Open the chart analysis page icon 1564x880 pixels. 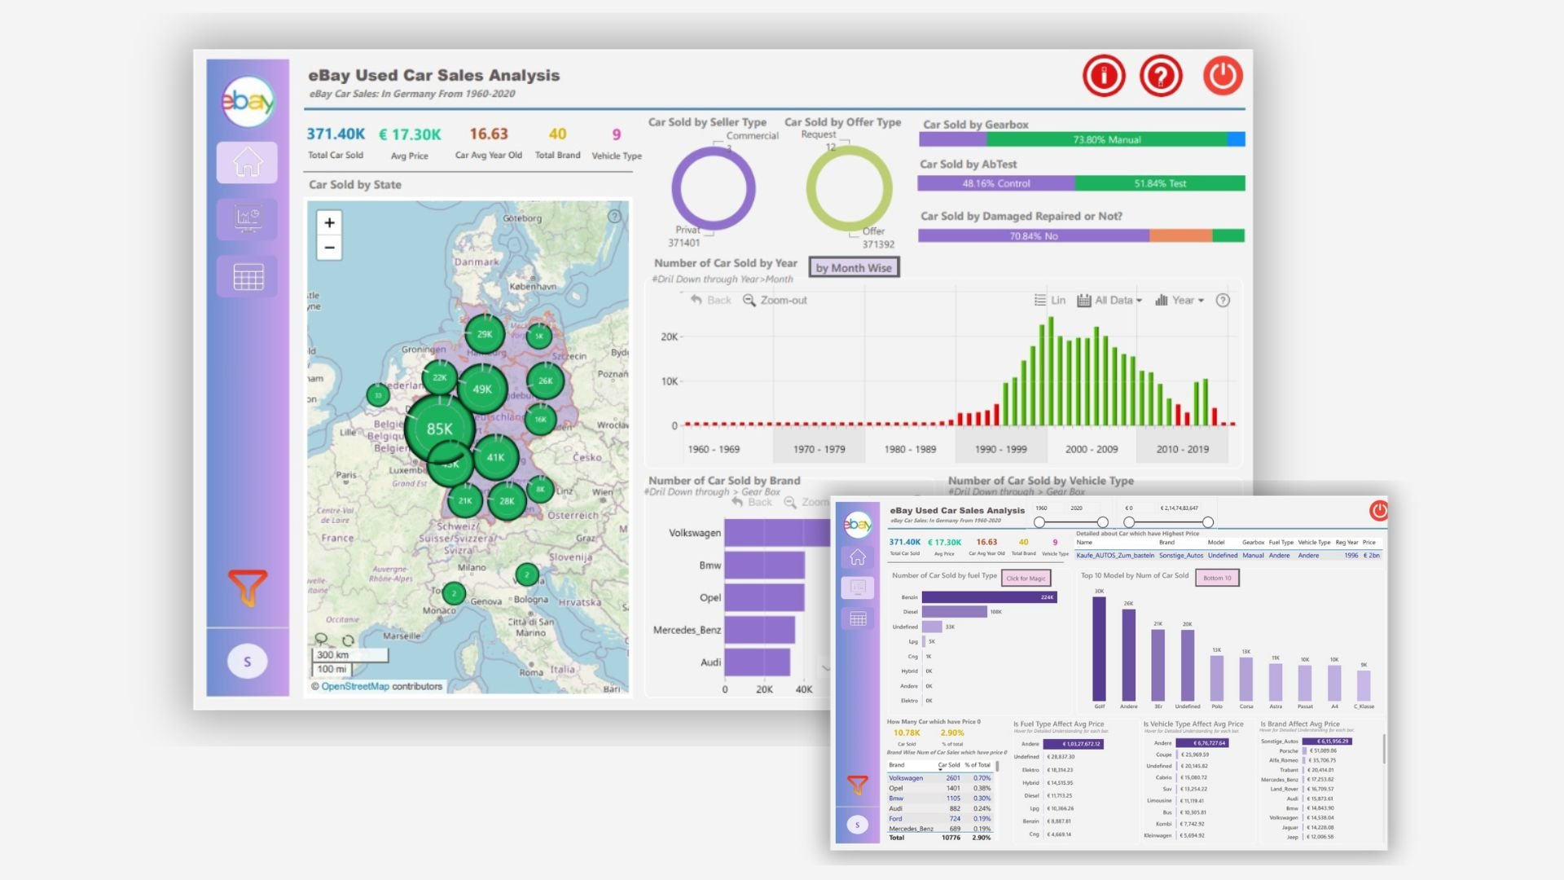(247, 218)
